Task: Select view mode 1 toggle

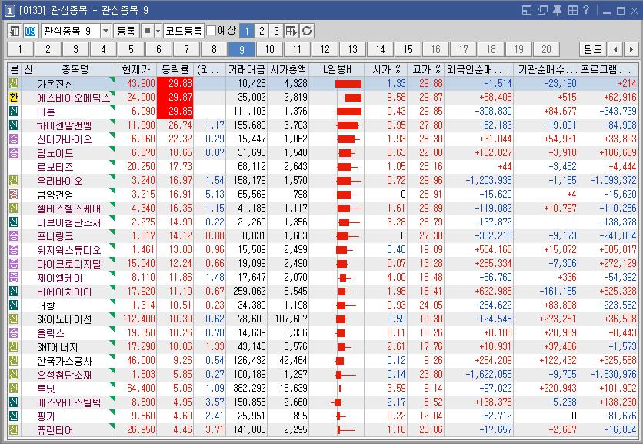Action: (247, 31)
